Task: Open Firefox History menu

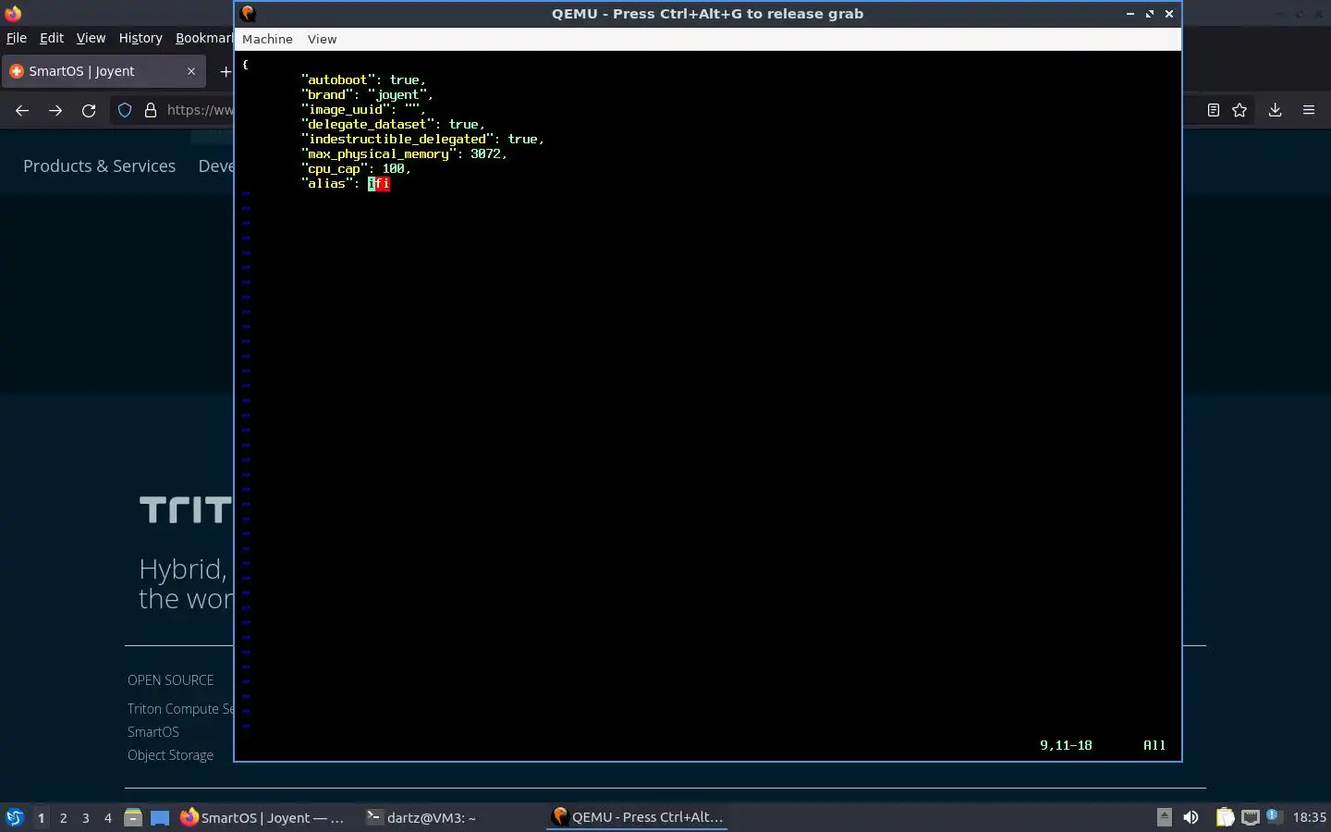Action: [140, 38]
